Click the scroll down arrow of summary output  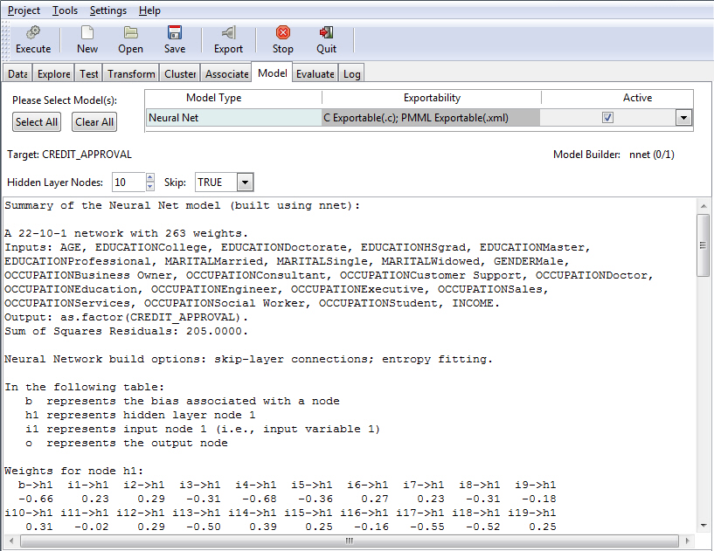pyautogui.click(x=703, y=527)
